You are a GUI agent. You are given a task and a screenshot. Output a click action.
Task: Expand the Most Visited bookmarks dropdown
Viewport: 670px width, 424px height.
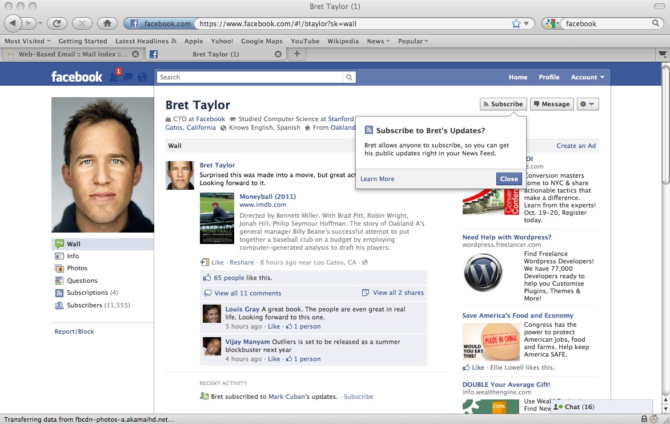coord(27,41)
